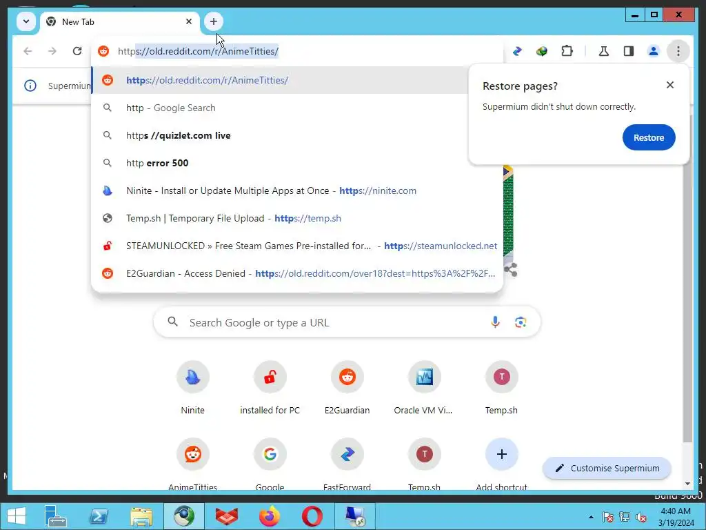Viewport: 706px width, 530px height.
Task: Open the profile avatar menu
Action: click(x=654, y=51)
